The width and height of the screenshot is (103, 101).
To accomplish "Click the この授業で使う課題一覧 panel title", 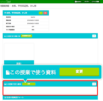I will click(x=13, y=36).
